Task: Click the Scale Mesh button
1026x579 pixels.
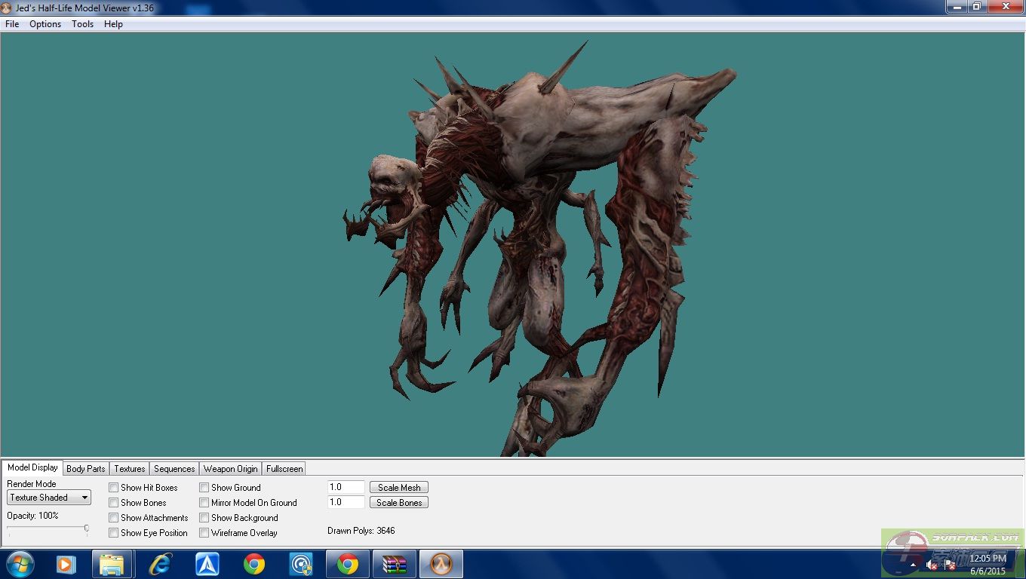Action: [x=399, y=488]
